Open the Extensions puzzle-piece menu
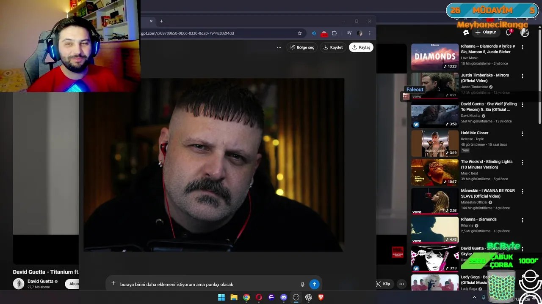Viewport: 542px width, 304px height. click(334, 33)
